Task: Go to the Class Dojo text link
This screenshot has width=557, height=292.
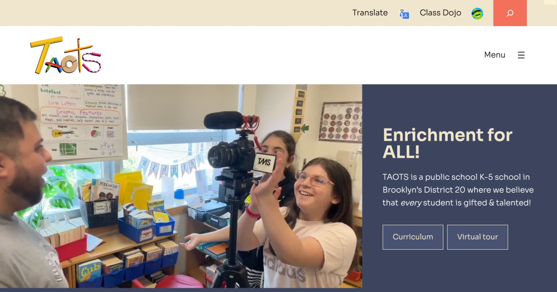Action: pyautogui.click(x=440, y=13)
